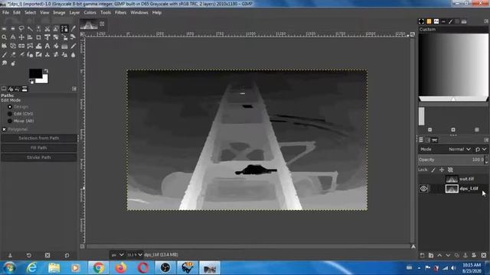490x275 pixels.
Task: Open Google Chrome from the taskbar
Action: point(99,268)
